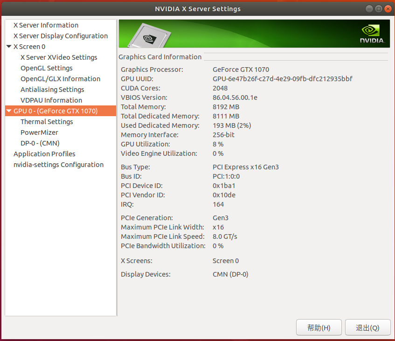Maximize the NVIDIA X Server Settings window
The image size is (395, 341).
click(378, 9)
